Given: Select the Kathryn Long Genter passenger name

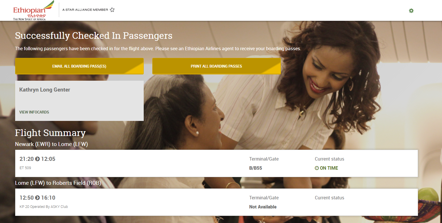Looking at the screenshot, I should [45, 90].
